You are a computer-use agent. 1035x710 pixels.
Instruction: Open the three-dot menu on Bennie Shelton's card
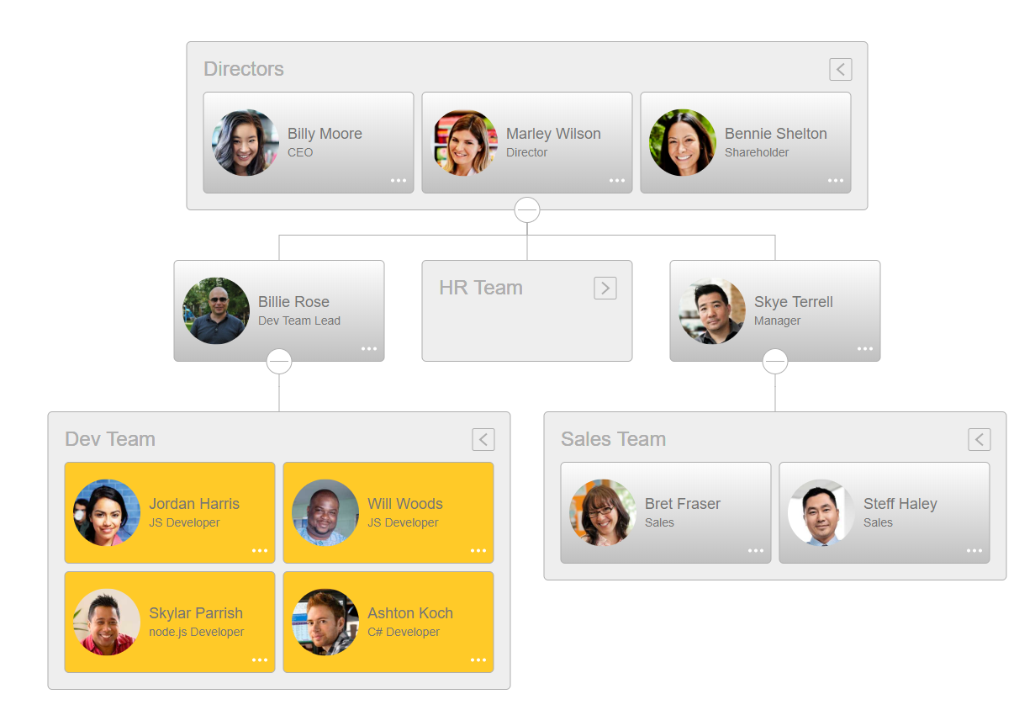(x=836, y=180)
